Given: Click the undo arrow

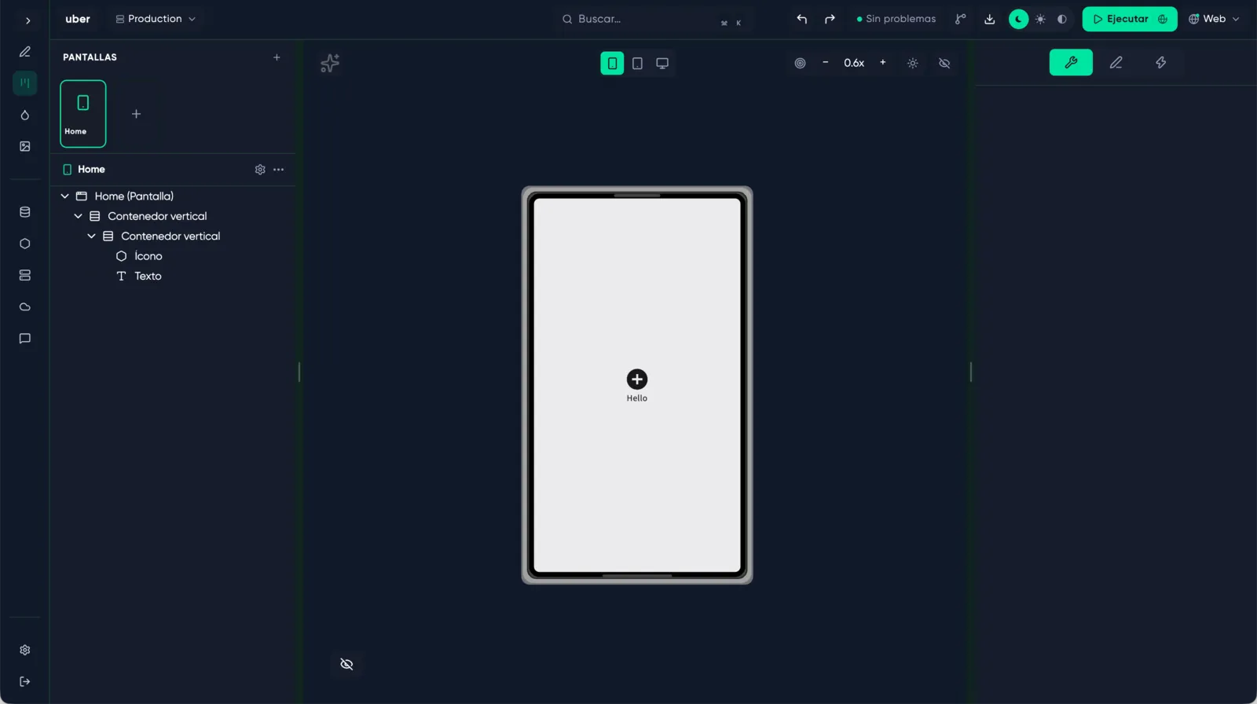Looking at the screenshot, I should pyautogui.click(x=802, y=19).
